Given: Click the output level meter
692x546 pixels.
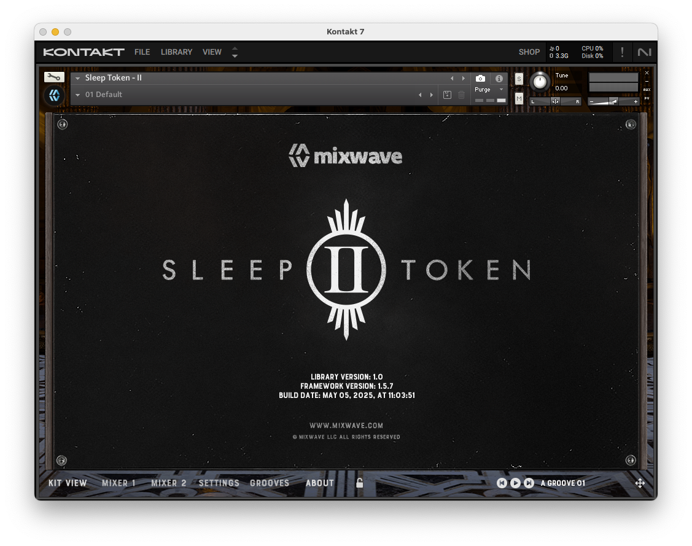Looking at the screenshot, I should tap(613, 82).
